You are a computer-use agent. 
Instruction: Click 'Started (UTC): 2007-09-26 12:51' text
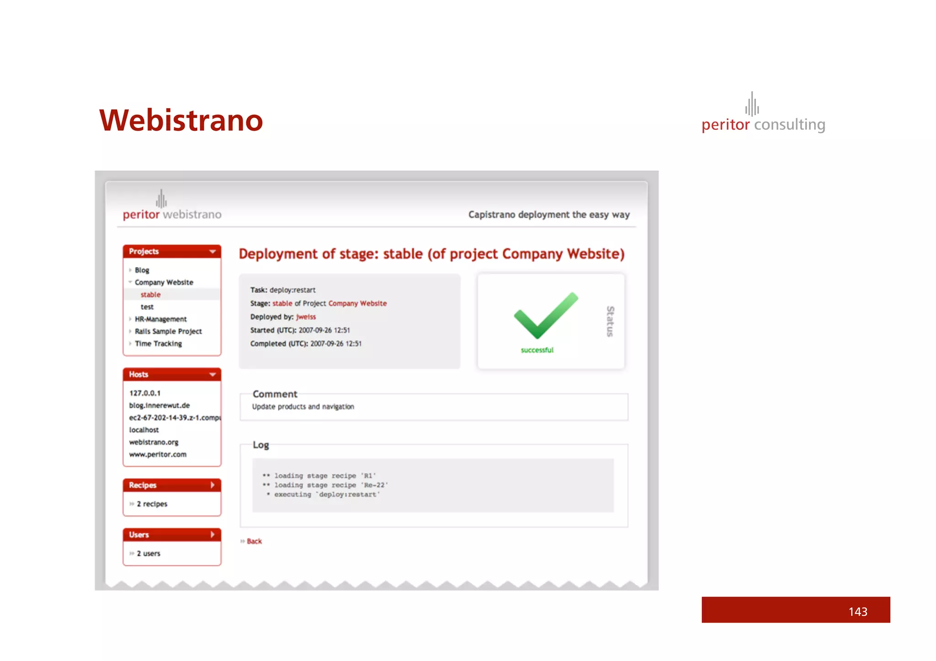click(x=300, y=330)
